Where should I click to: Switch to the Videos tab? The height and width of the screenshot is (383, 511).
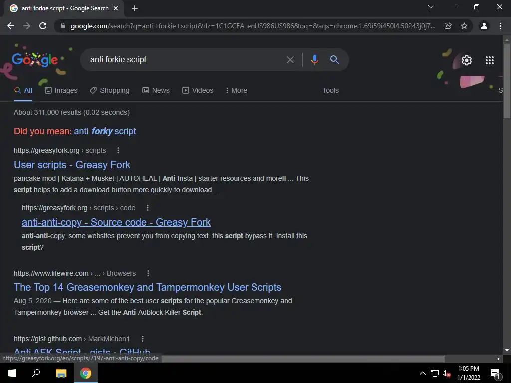click(x=198, y=91)
